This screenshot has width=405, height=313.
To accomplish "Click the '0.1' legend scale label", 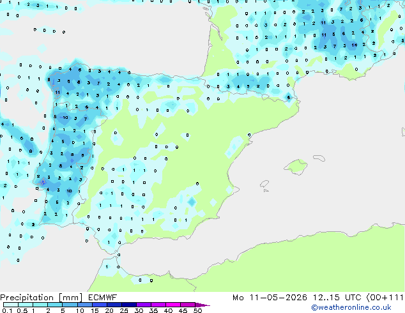I will pyautogui.click(x=7, y=310).
